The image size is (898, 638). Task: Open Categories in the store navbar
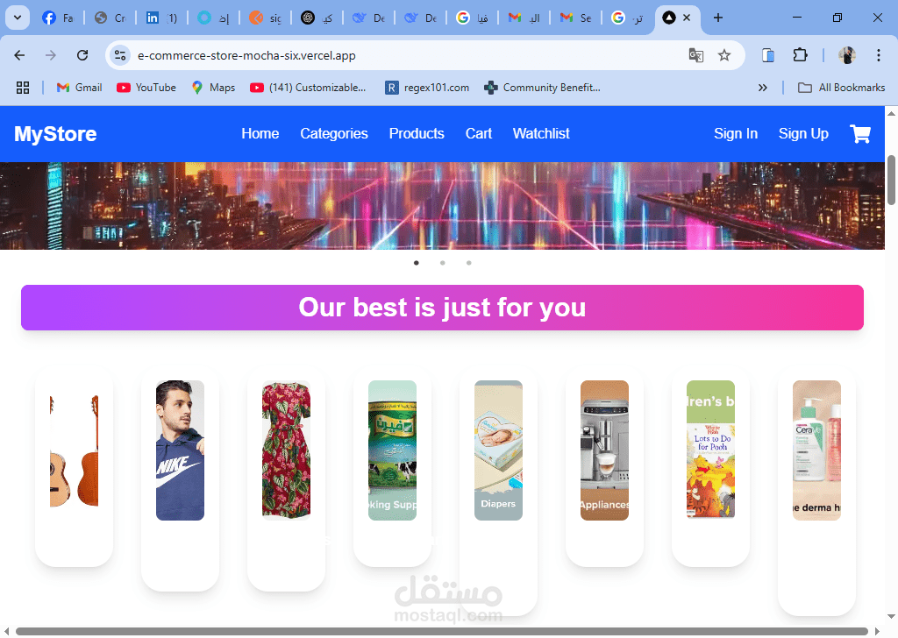pyautogui.click(x=334, y=134)
